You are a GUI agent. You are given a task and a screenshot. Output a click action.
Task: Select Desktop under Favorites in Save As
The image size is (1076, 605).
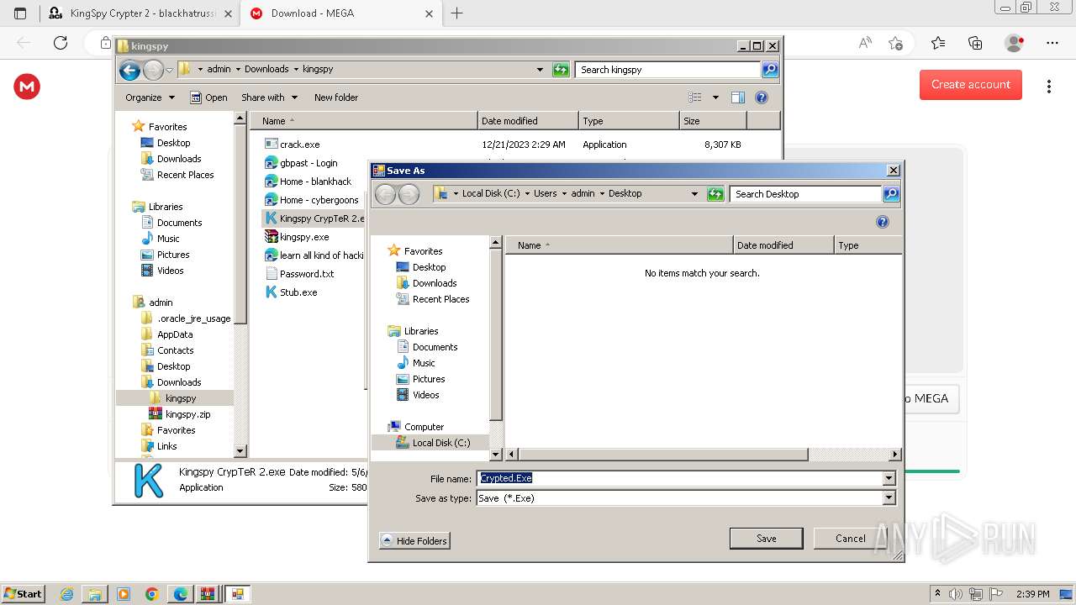click(429, 267)
